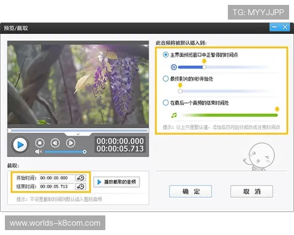Click the 取消 button
Screen dimensions: 294x235
click(x=252, y=191)
